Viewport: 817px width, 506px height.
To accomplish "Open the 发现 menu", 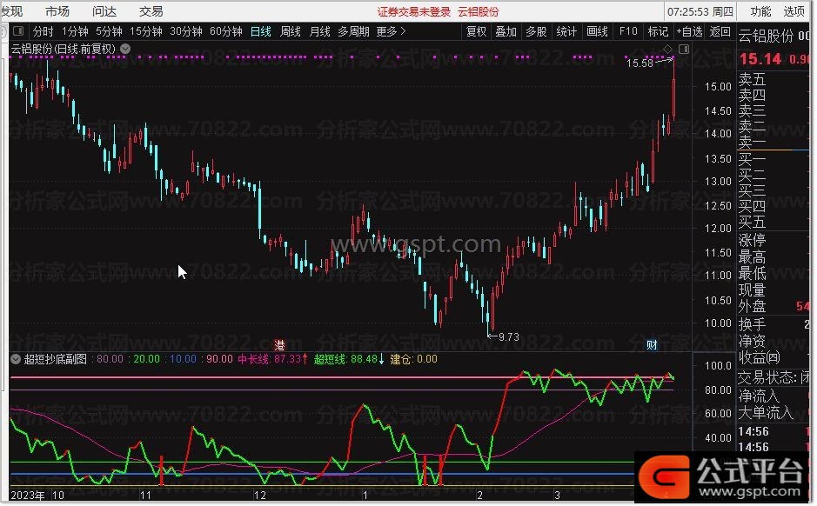I will 11,11.
